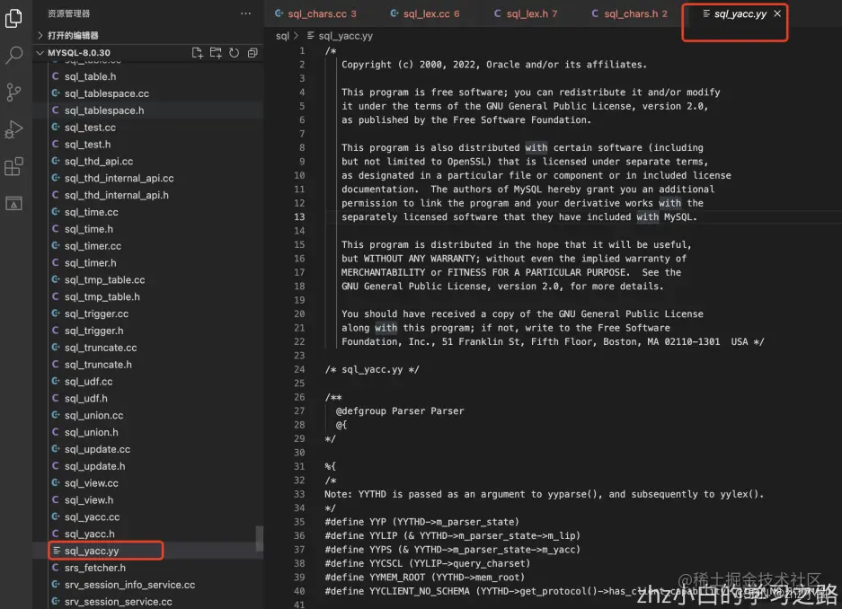Switch to the sql_chars.cc tab
Screen dimensions: 842x609
point(315,14)
